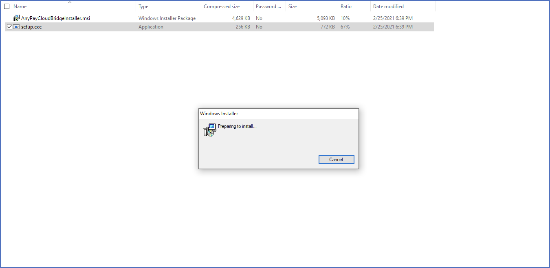Viewport: 550px width, 268px height.
Task: Toggle the select-all checkbox in header
Action: click(x=7, y=7)
